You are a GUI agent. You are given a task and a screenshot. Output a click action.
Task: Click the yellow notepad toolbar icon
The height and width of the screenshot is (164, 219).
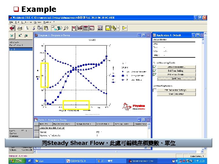[108, 28]
